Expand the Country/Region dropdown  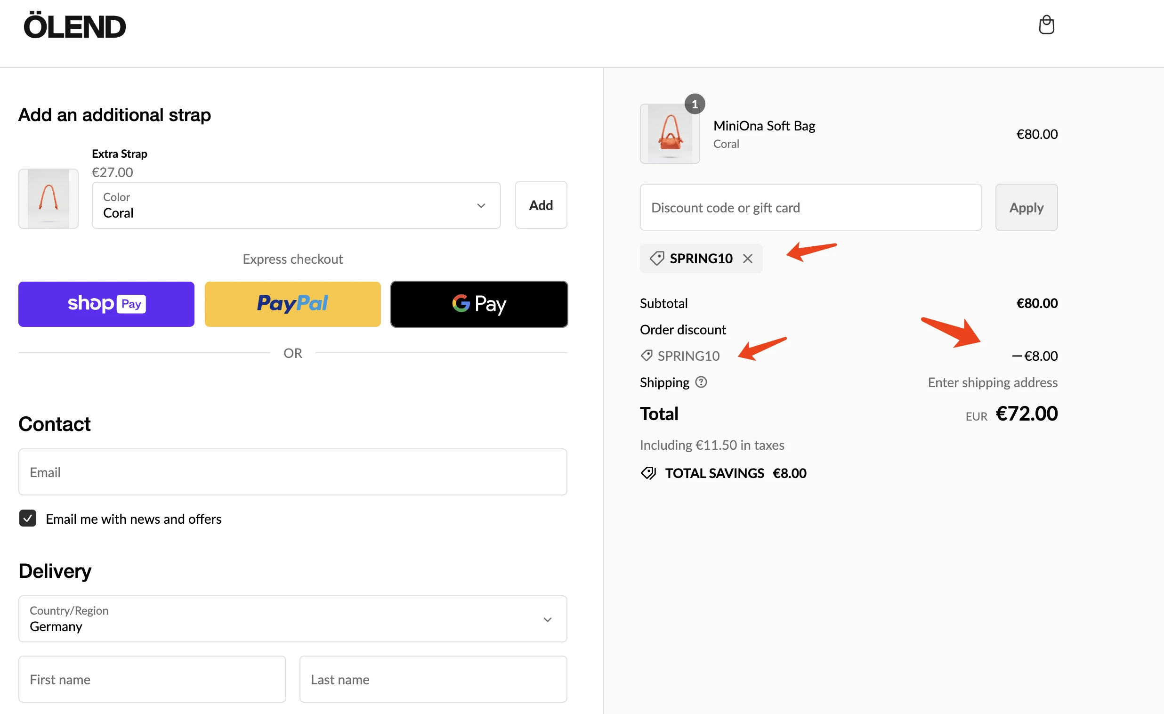click(292, 618)
